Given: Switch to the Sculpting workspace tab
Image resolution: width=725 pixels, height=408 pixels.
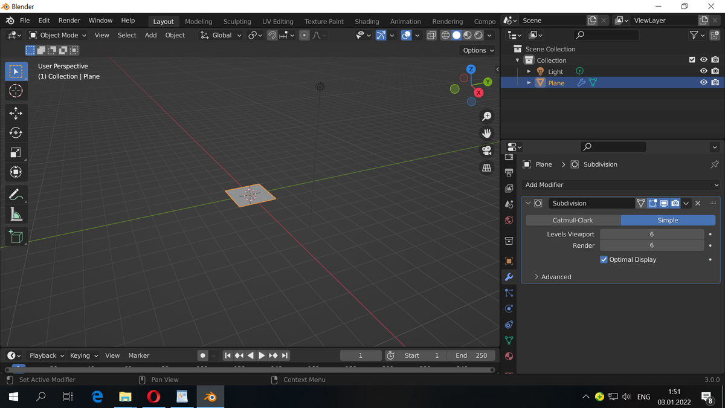Looking at the screenshot, I should [x=237, y=21].
